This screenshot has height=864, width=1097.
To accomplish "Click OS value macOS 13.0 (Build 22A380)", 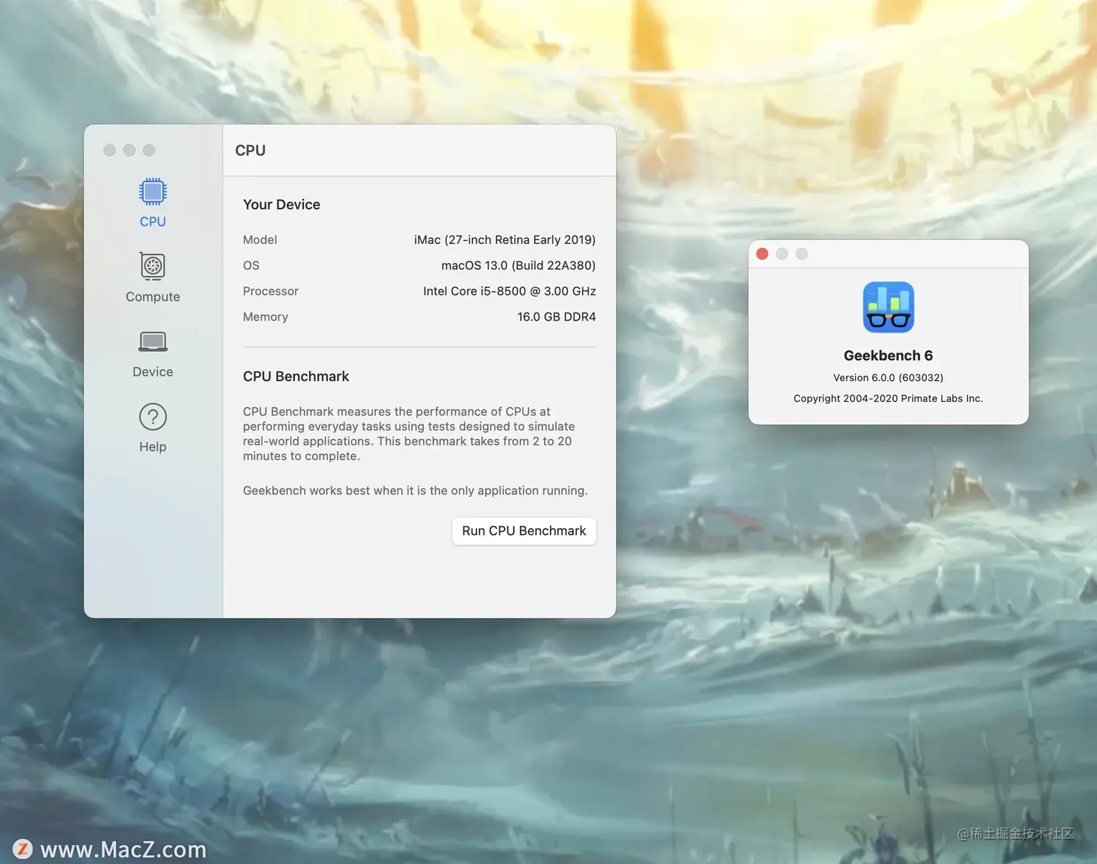I will click(518, 266).
